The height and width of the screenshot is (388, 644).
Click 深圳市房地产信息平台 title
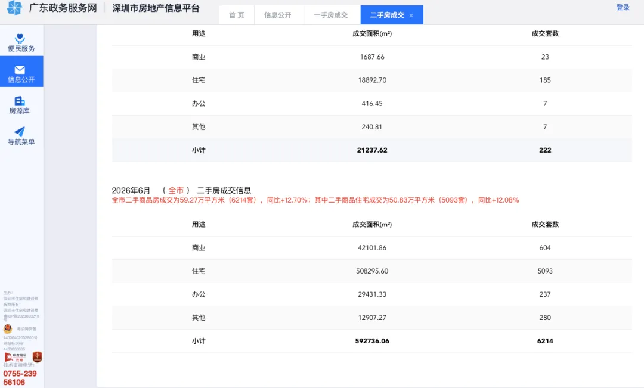pos(156,8)
